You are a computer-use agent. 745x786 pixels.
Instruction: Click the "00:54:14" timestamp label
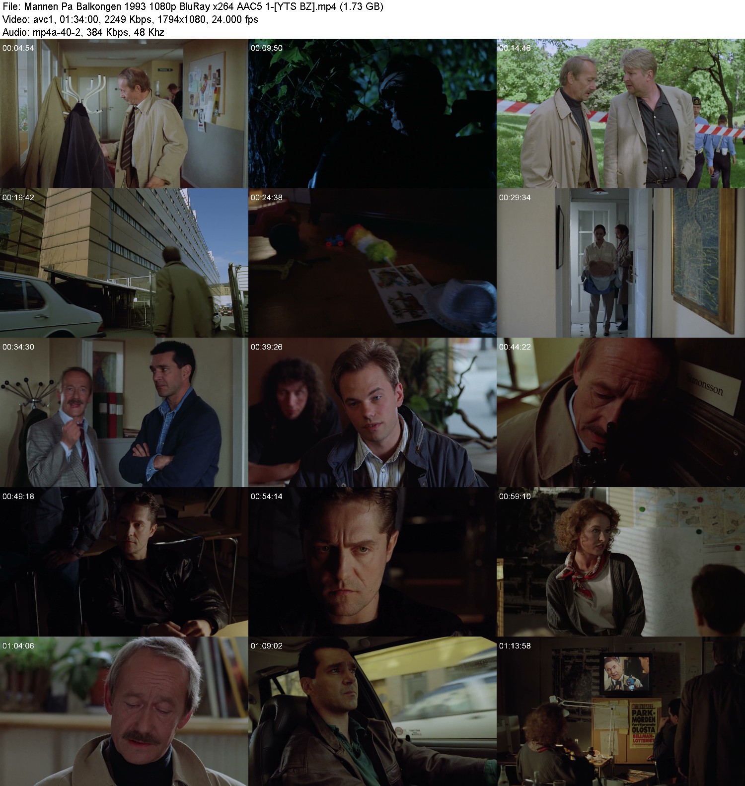point(267,497)
